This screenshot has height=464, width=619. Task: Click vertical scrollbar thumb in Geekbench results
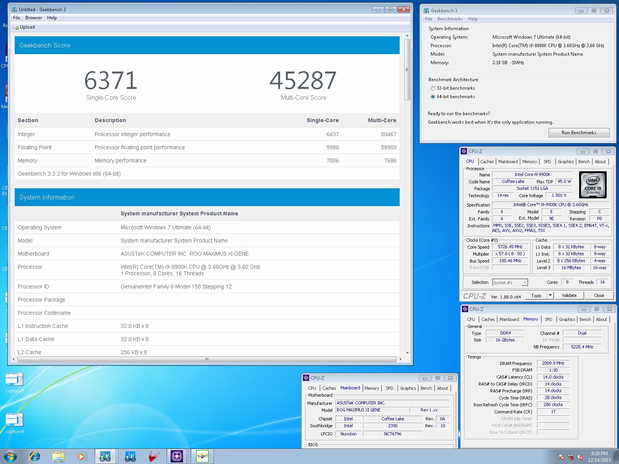[x=407, y=70]
